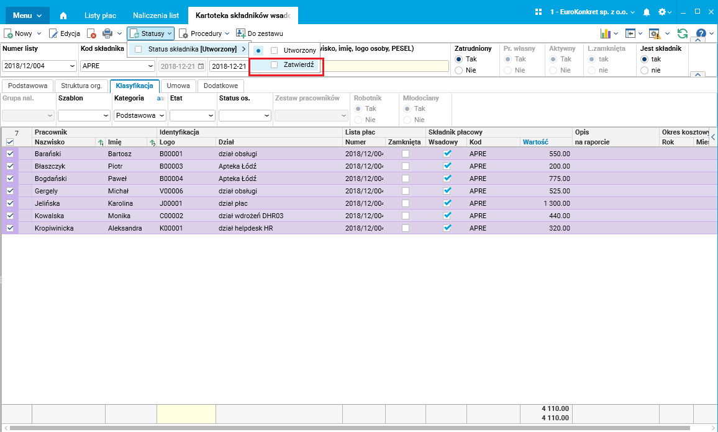The image size is (718, 432).
Task: Click the apps grid icon
Action: coord(538,12)
